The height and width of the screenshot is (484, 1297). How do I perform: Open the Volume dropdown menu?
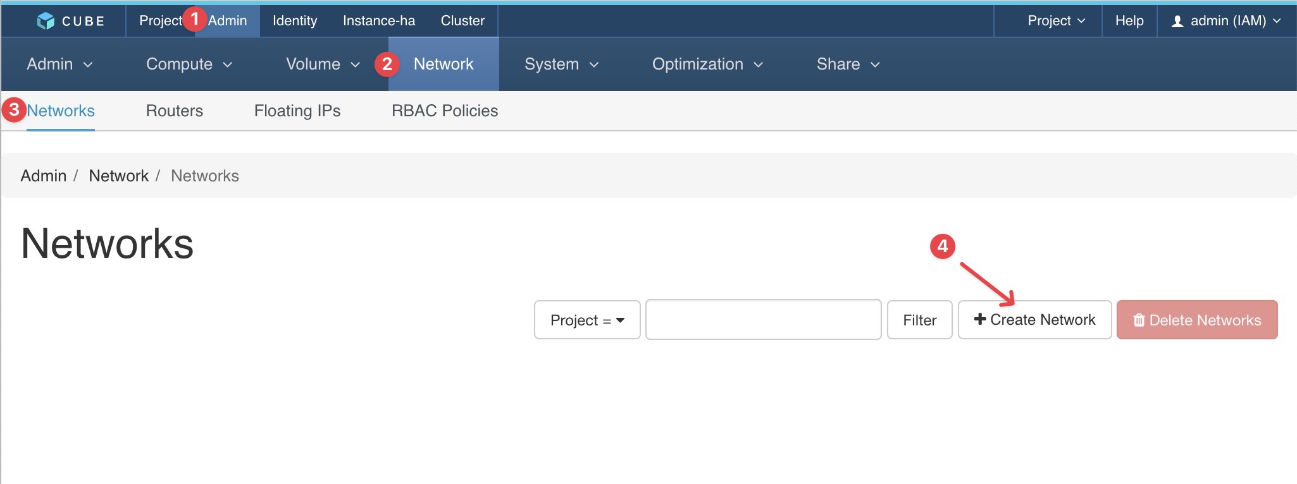point(323,64)
